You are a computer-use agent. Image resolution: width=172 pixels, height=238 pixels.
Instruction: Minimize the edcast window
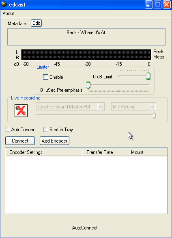click(x=148, y=4)
